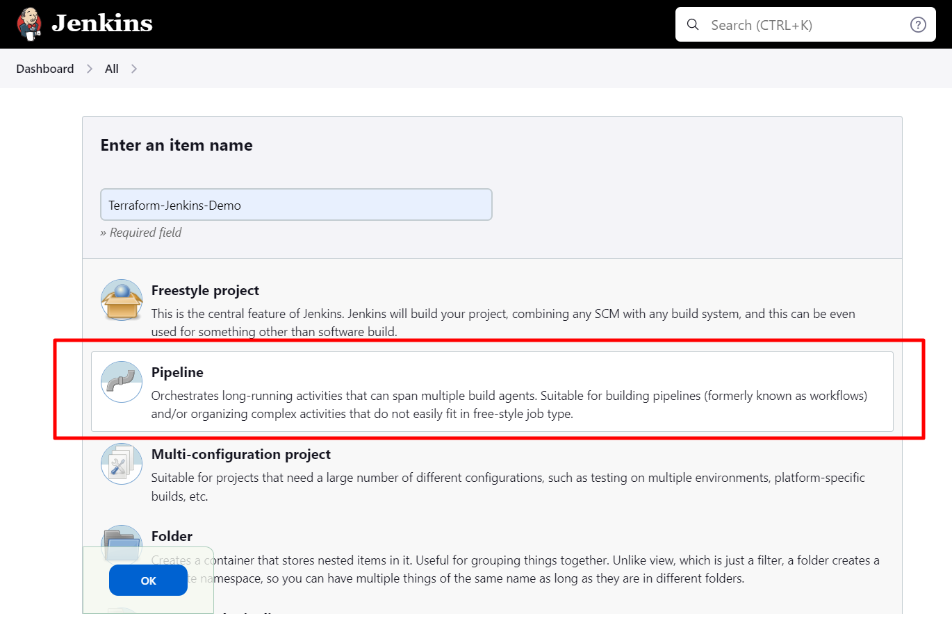Click the Jenkins title text in header

pos(102,24)
